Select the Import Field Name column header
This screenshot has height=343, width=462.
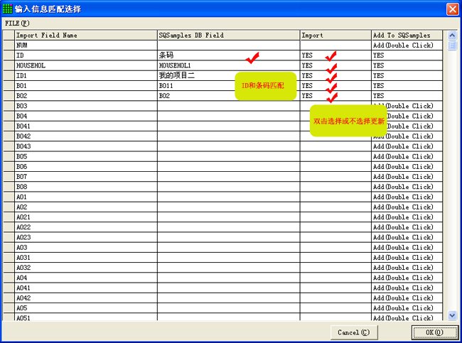pos(85,35)
